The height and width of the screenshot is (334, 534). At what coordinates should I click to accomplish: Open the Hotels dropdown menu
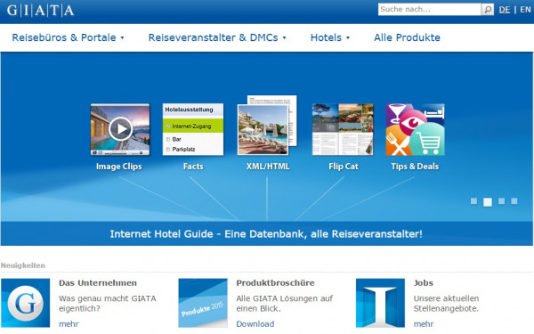pos(329,37)
